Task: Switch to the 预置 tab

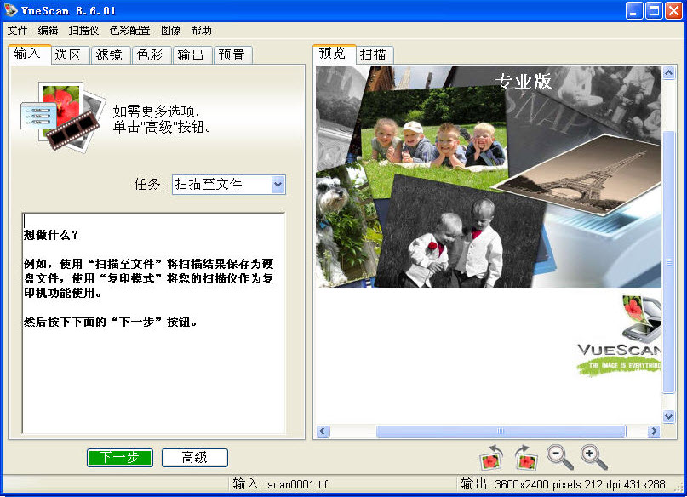Action: (232, 54)
